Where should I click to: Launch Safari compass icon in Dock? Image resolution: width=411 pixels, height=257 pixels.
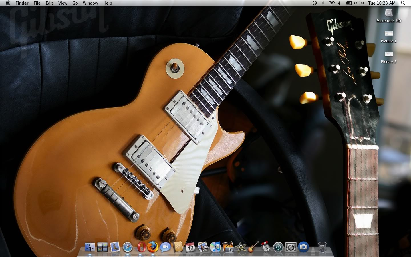tap(128, 247)
